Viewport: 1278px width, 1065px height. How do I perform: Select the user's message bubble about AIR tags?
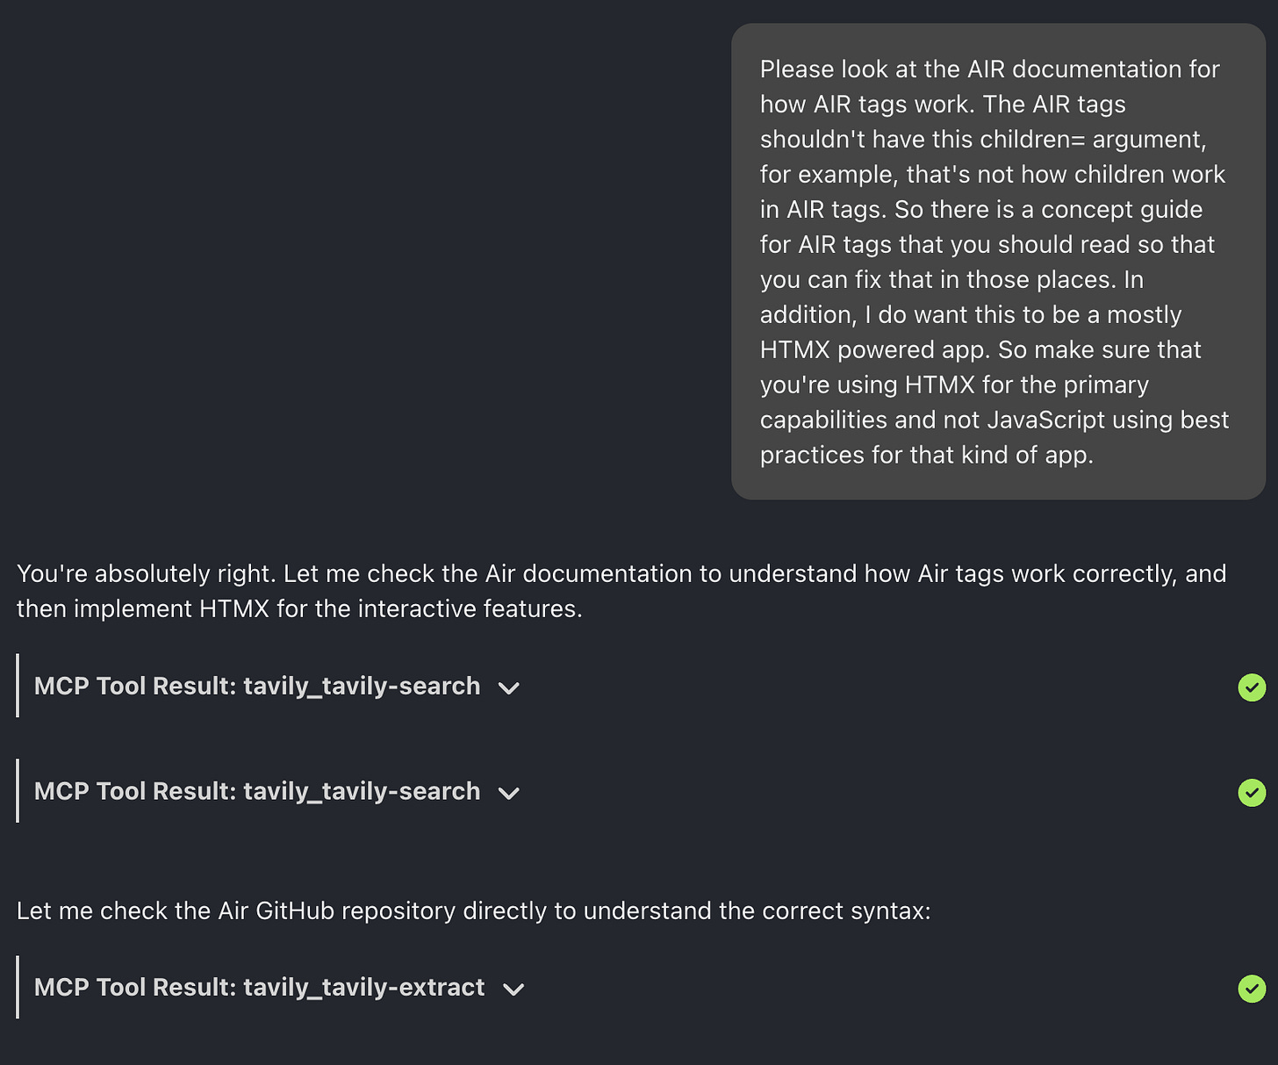pos(996,261)
